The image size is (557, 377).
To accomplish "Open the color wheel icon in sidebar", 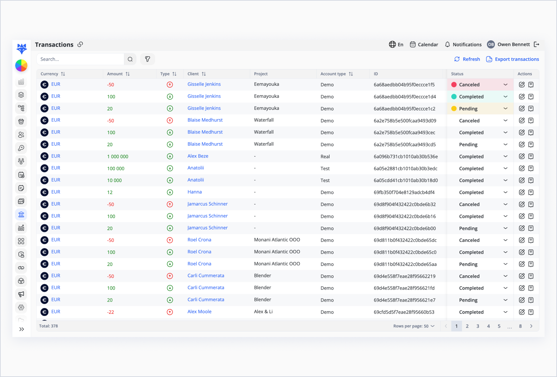I will [21, 65].
